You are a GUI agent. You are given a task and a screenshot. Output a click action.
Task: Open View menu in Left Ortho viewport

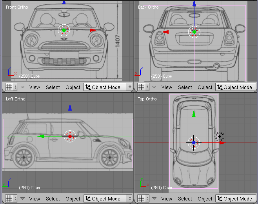click(35, 199)
